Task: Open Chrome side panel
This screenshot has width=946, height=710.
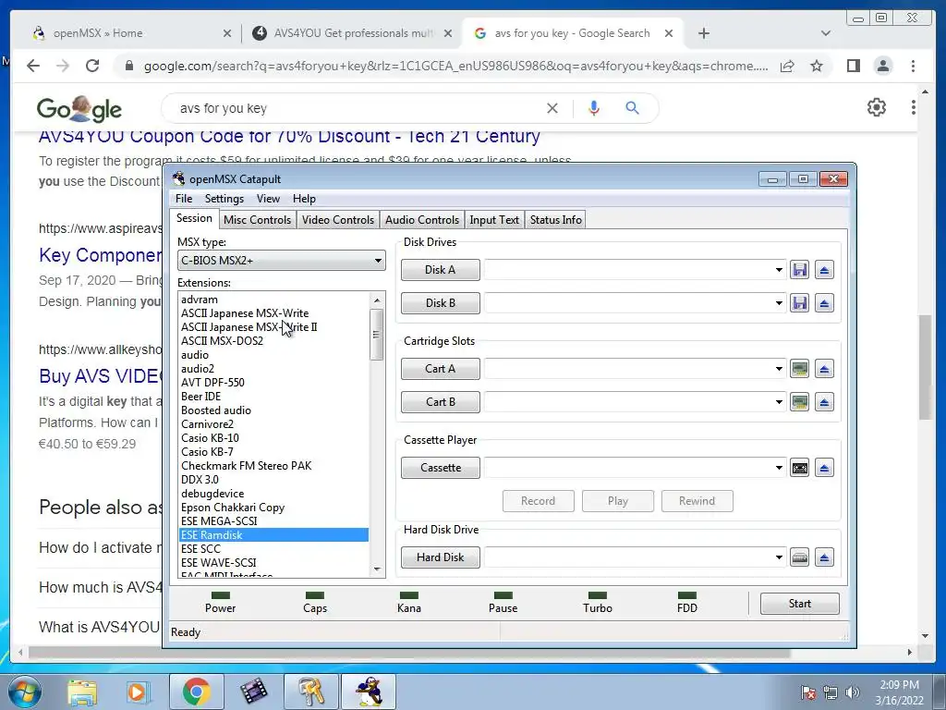Action: (x=853, y=66)
